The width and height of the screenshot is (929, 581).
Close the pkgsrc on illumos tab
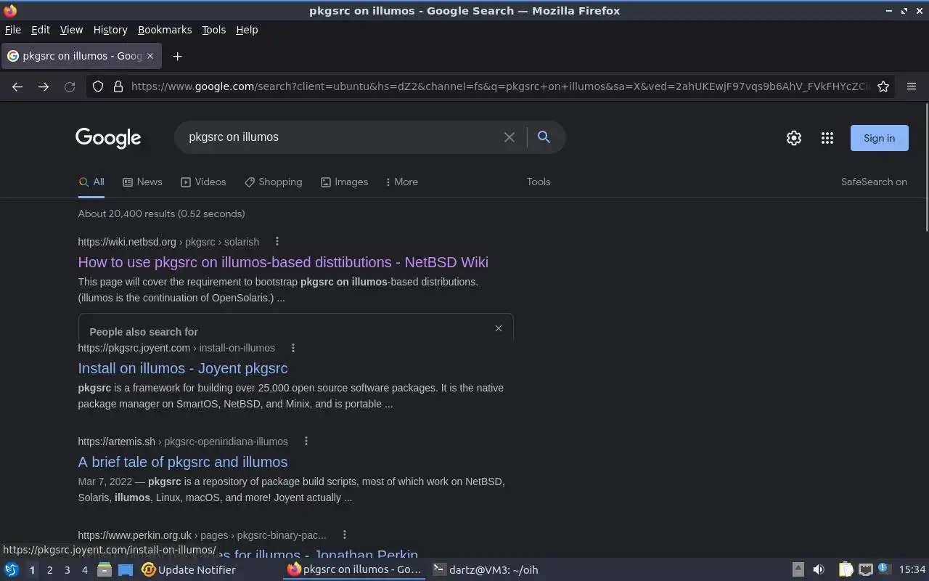click(150, 56)
